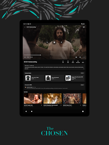Open the comment count icon under video
This screenshot has height=145, width=109.
(x=68, y=62)
